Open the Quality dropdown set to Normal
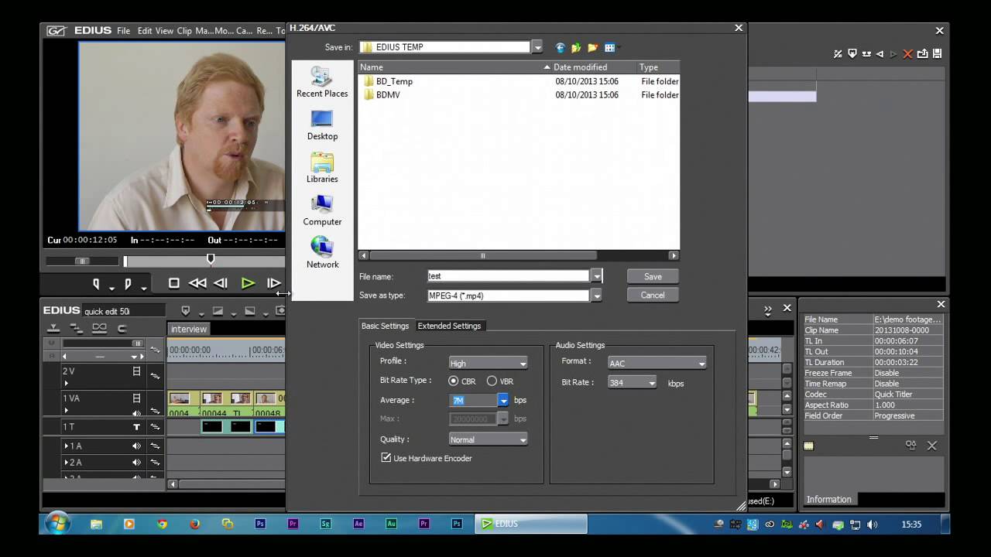Screen dimensions: 991x557 488,439
